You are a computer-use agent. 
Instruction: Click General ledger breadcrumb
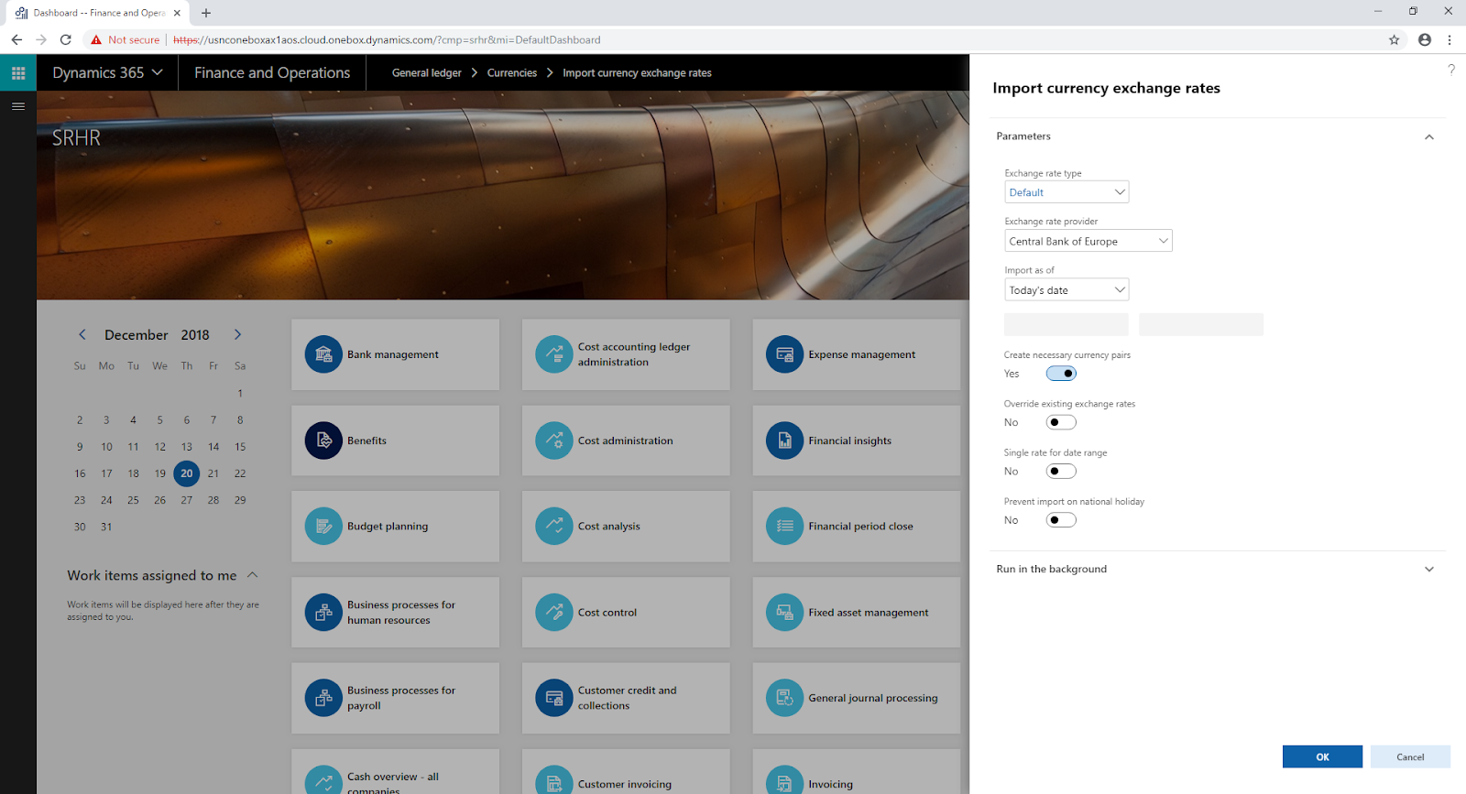point(427,73)
